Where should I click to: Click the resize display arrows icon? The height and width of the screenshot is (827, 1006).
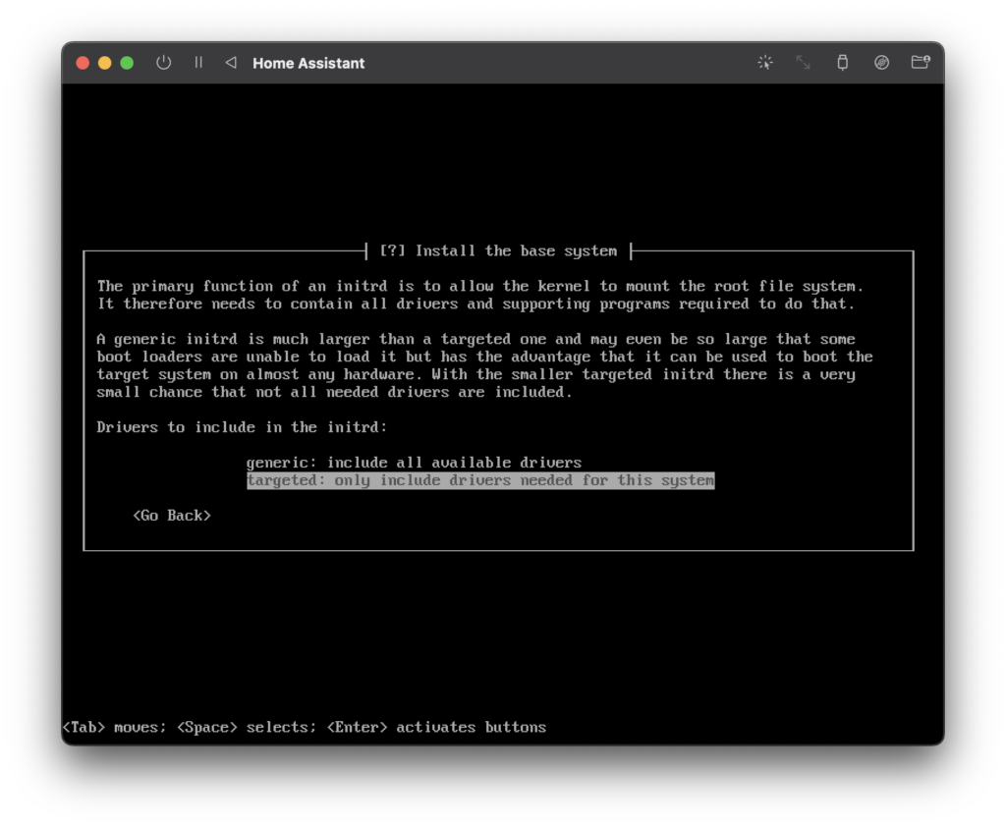pos(804,63)
